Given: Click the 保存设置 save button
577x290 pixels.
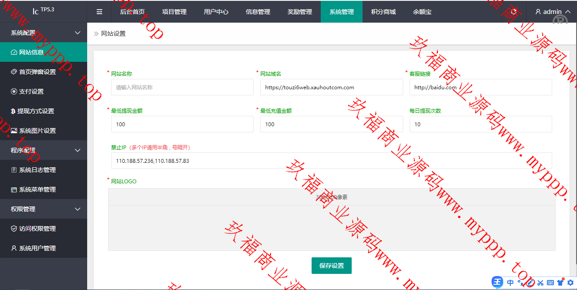Looking at the screenshot, I should [331, 266].
